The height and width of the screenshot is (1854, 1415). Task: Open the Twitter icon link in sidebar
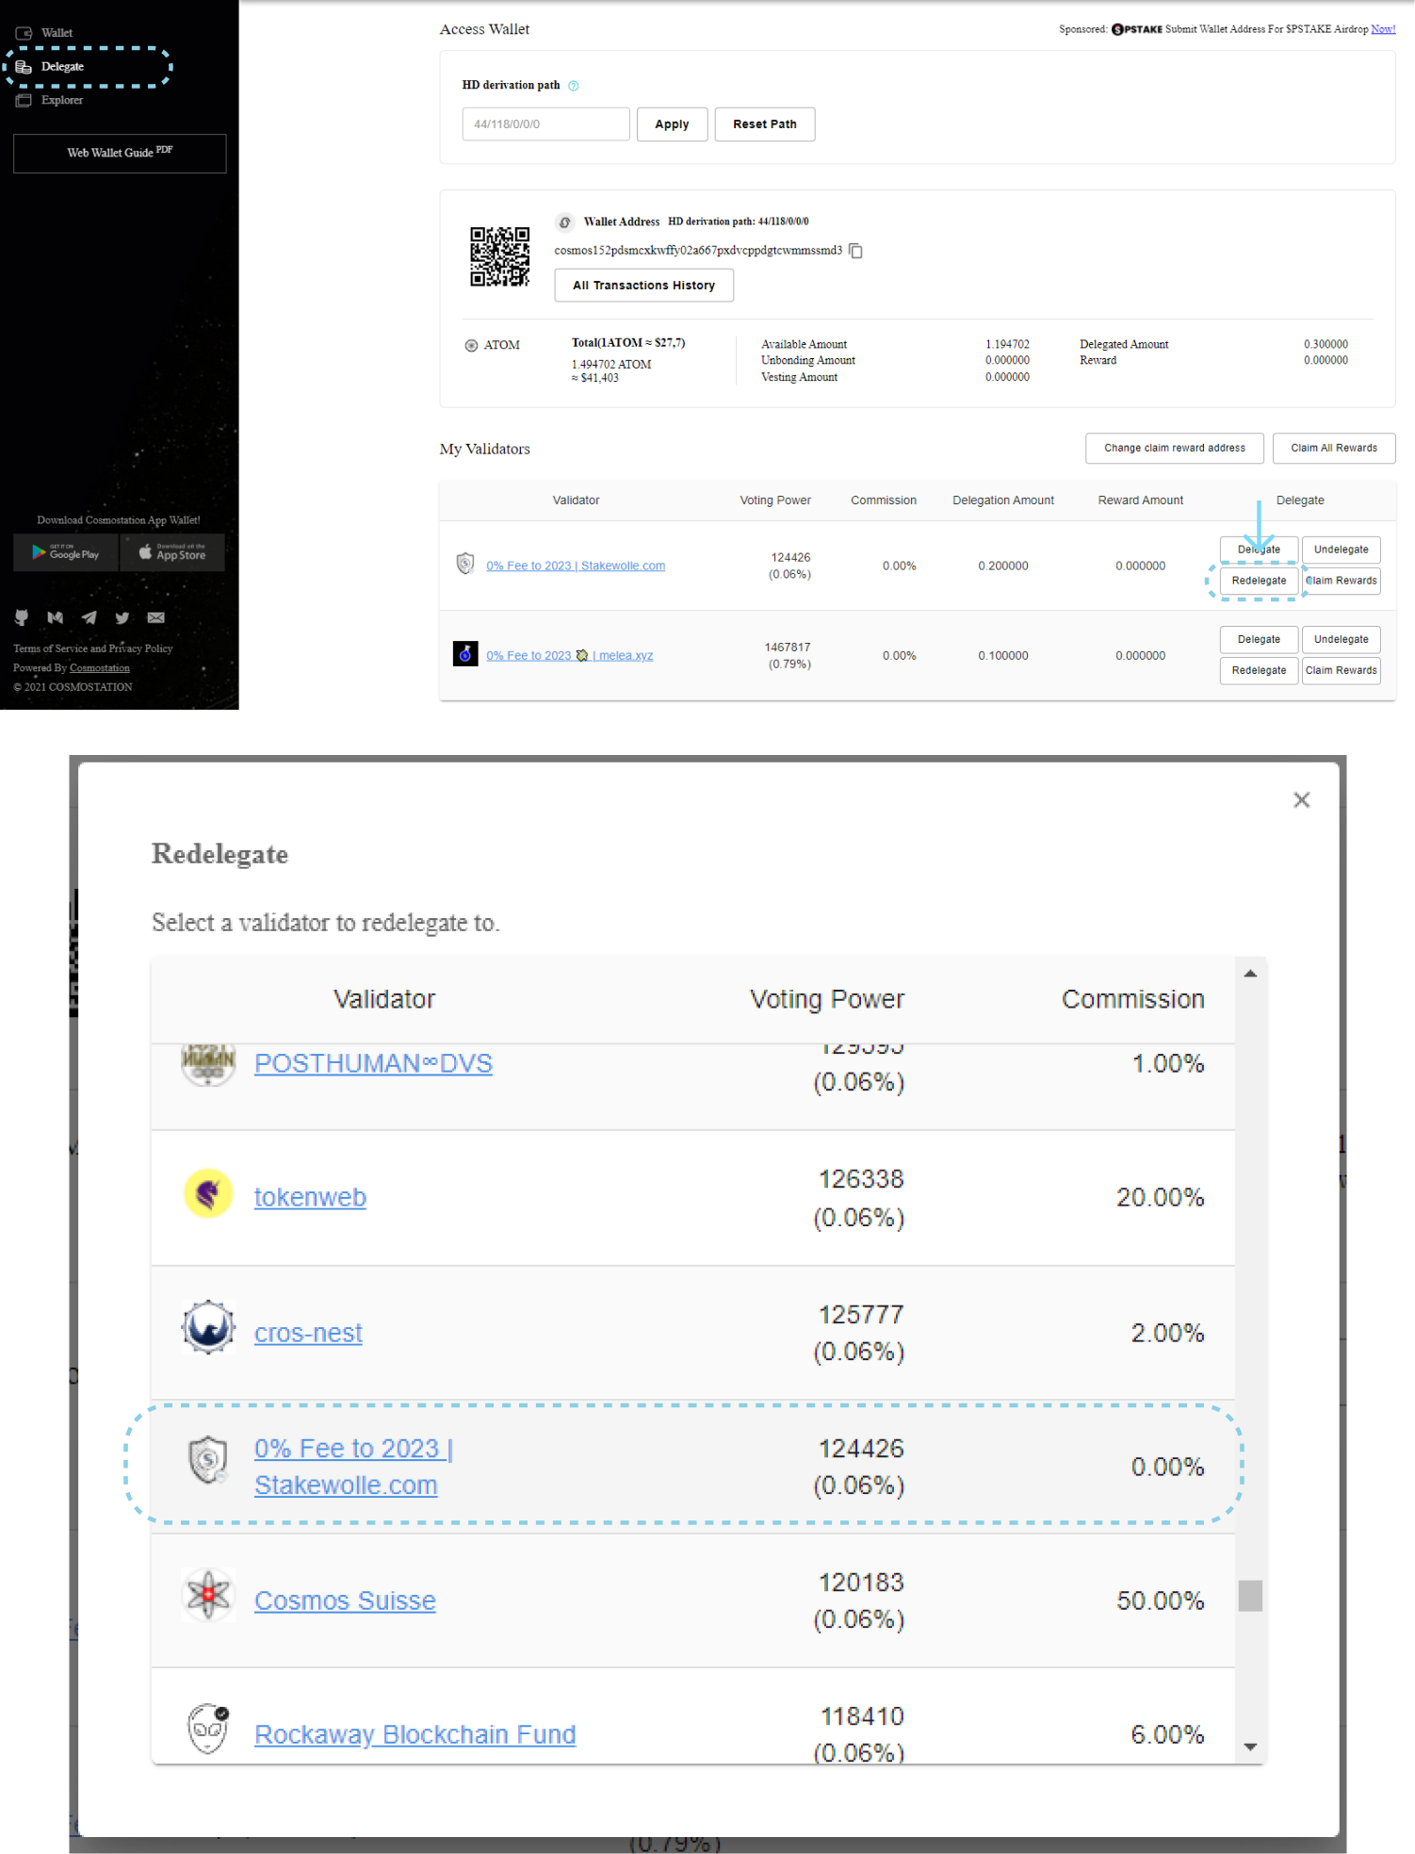[122, 617]
